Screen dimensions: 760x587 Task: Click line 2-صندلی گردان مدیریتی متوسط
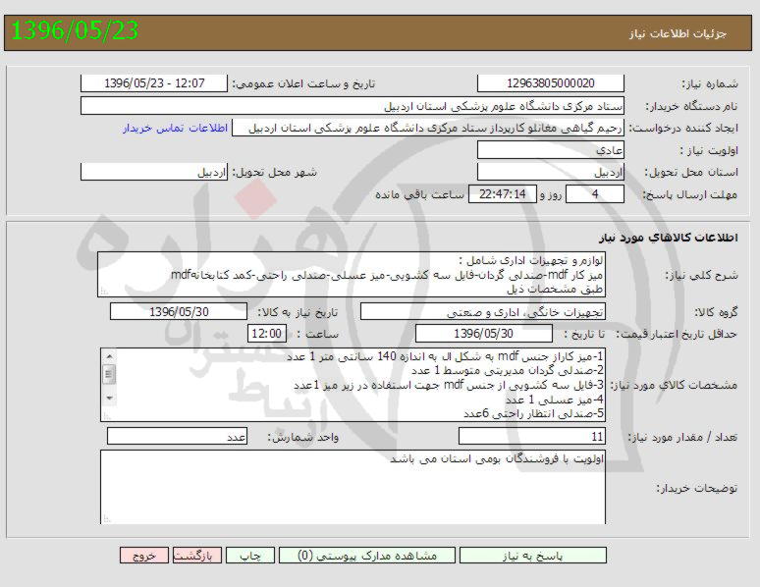(508, 371)
